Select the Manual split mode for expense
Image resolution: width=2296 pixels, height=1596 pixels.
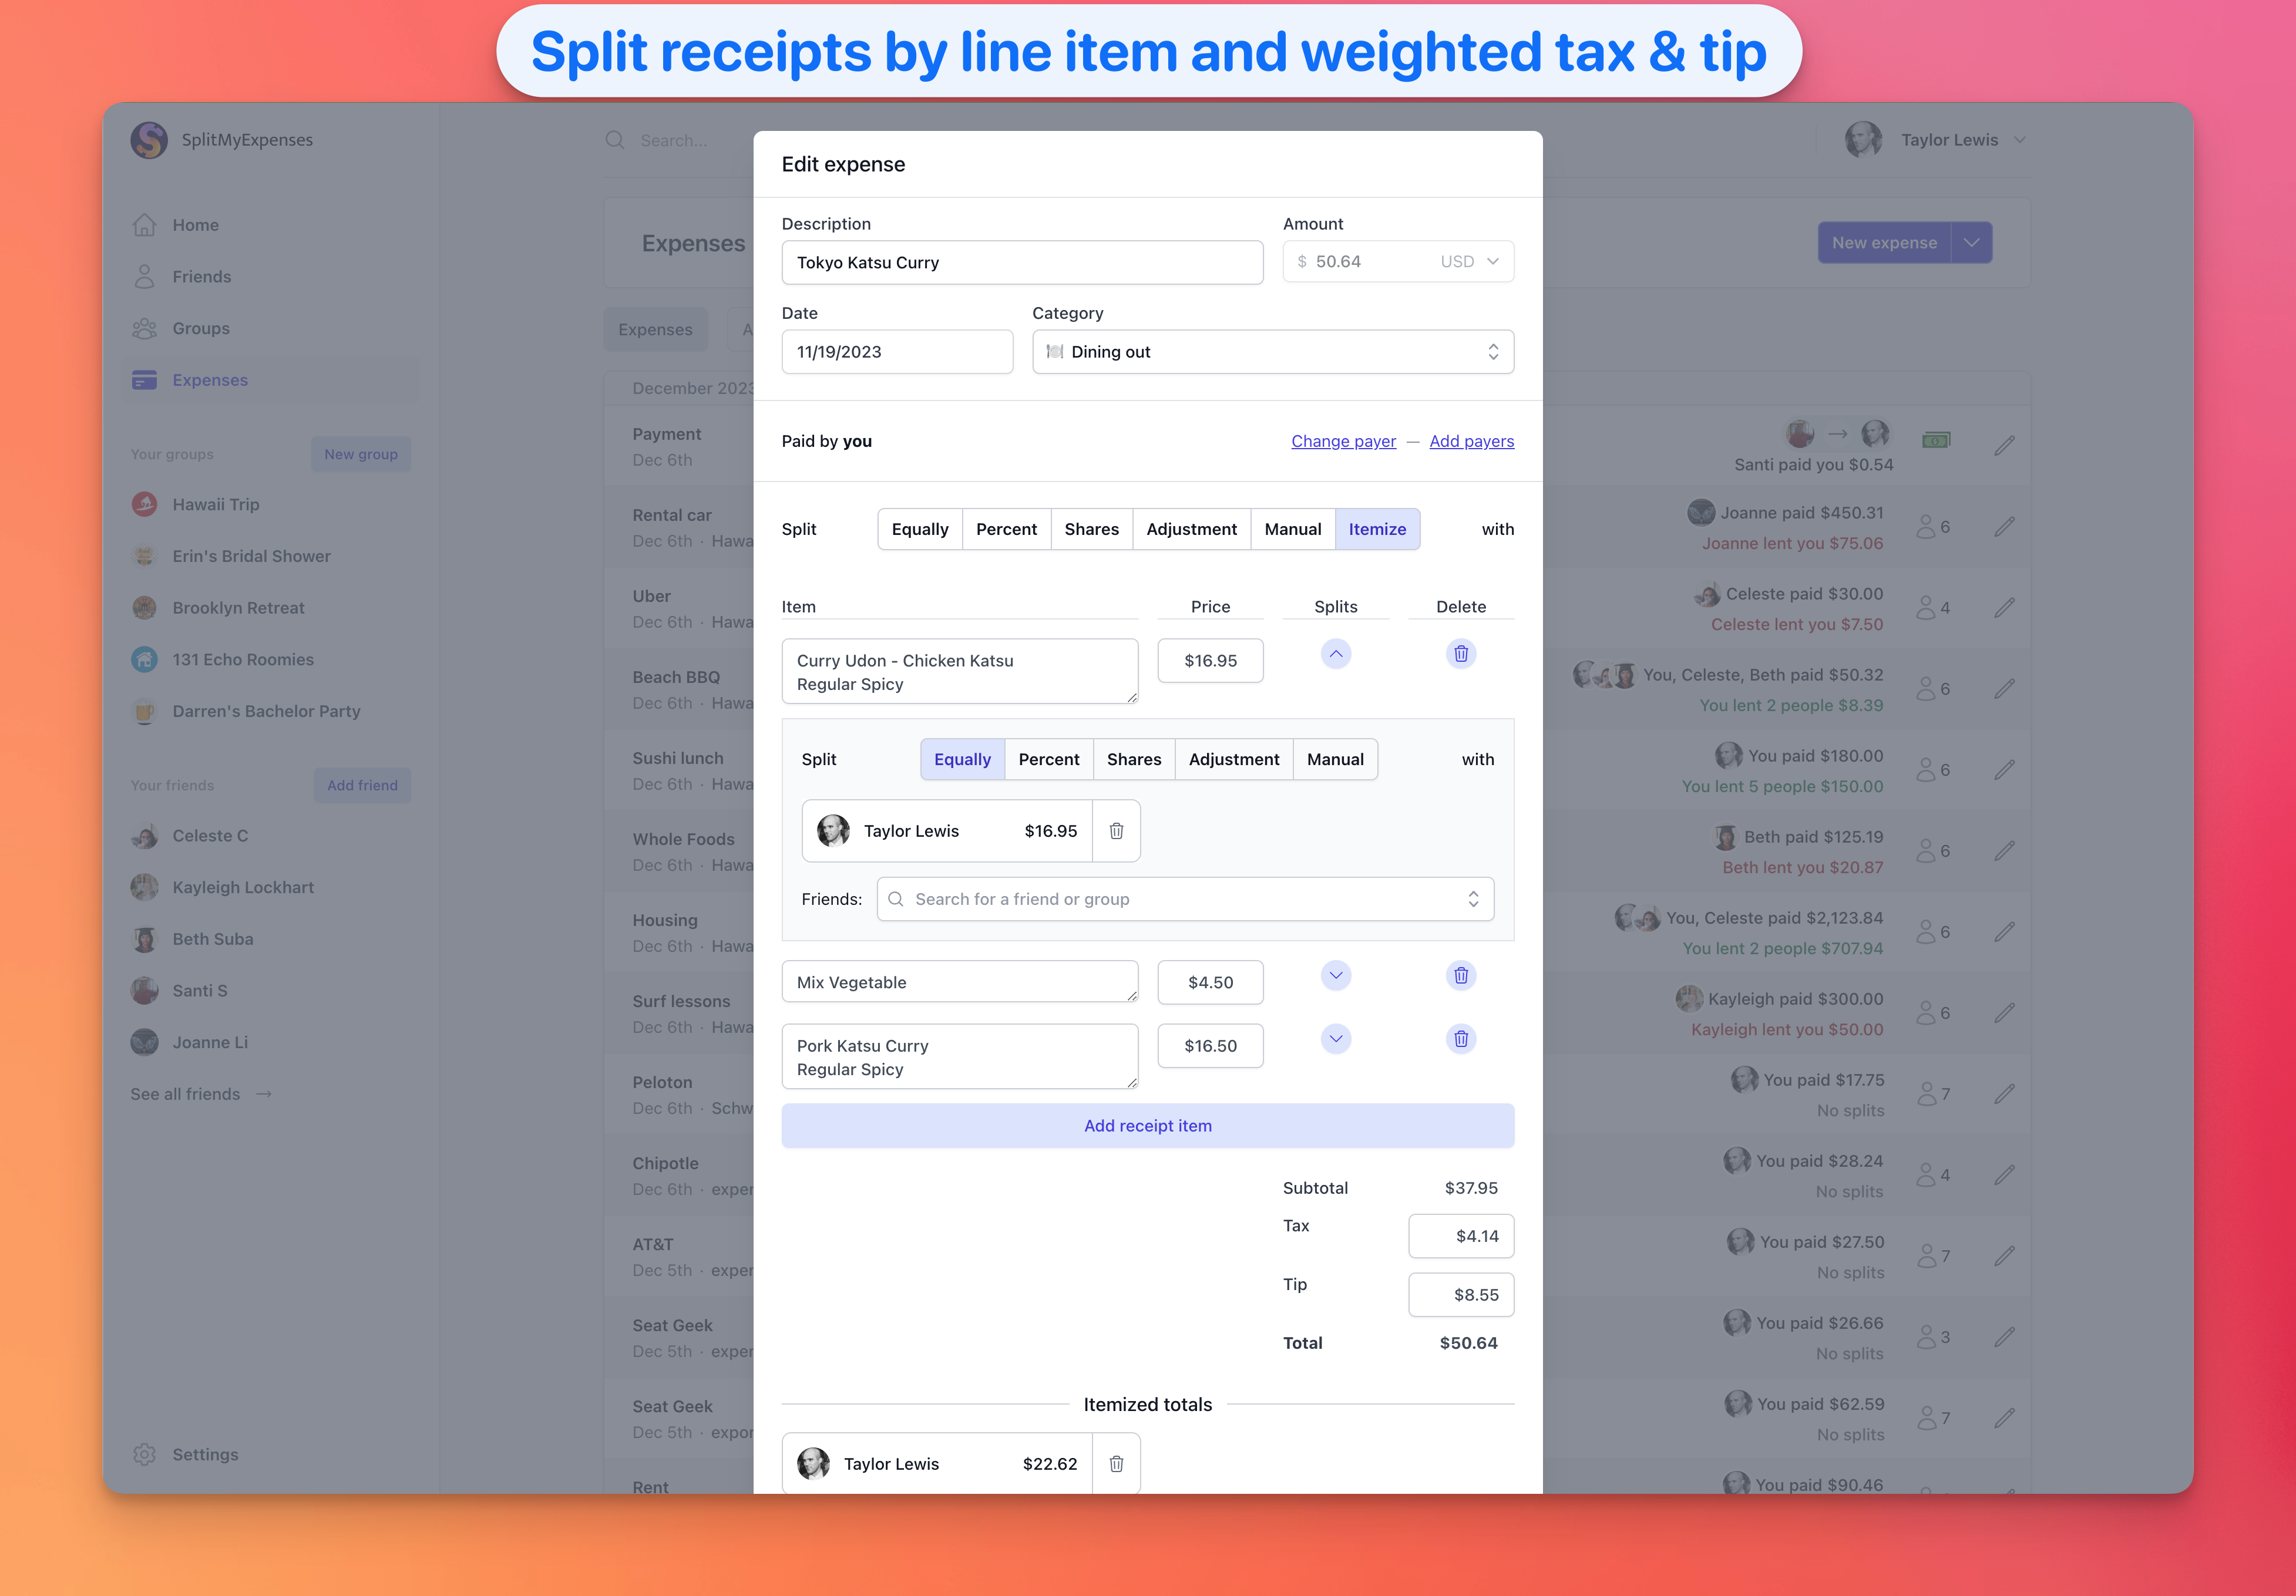pos(1292,529)
